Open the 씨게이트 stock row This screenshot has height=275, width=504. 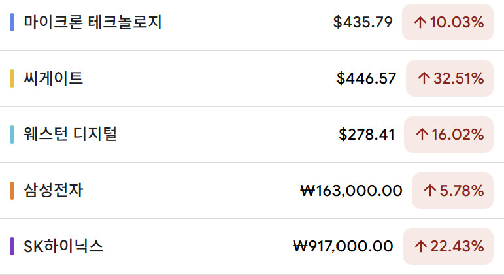[54, 79]
